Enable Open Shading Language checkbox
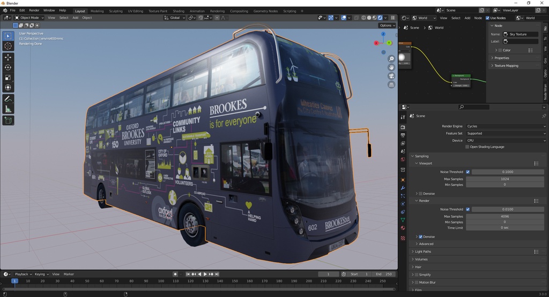Image resolution: width=549 pixels, height=297 pixels. coord(468,147)
